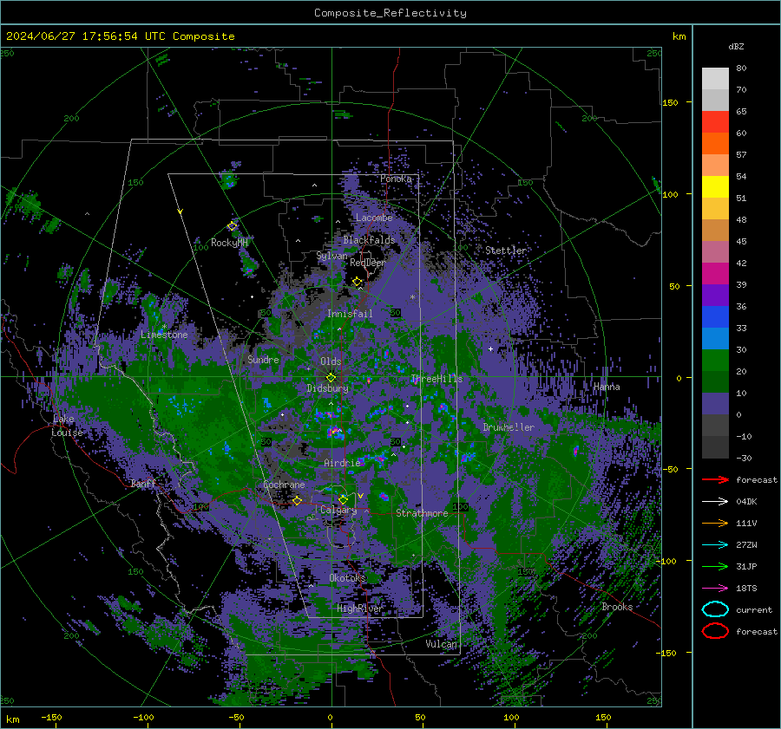Click the Banff label on map
This screenshot has height=729, width=781.
coord(143,483)
